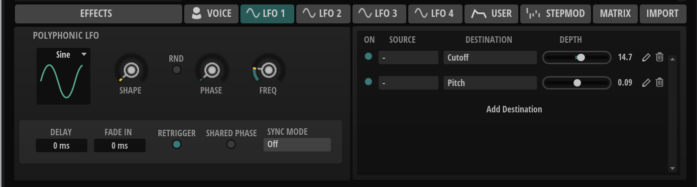Adjust the Pitch depth slider
697x187 pixels.
point(577,83)
